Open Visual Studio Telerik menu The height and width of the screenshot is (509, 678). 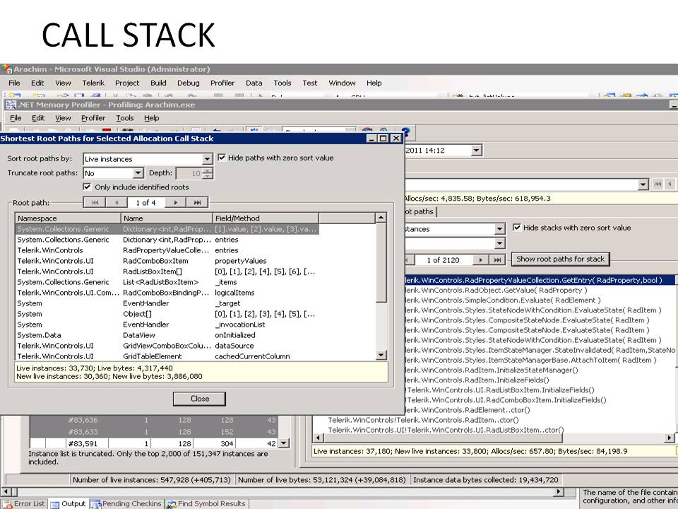[x=93, y=83]
